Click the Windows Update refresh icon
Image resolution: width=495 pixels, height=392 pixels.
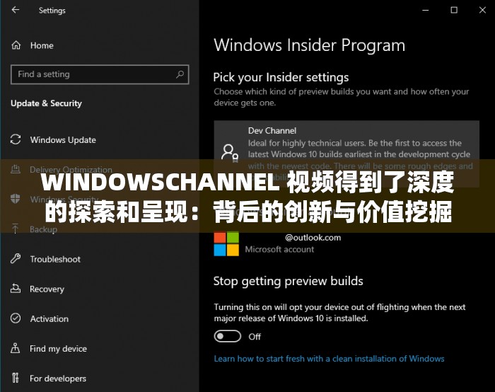[x=16, y=139]
